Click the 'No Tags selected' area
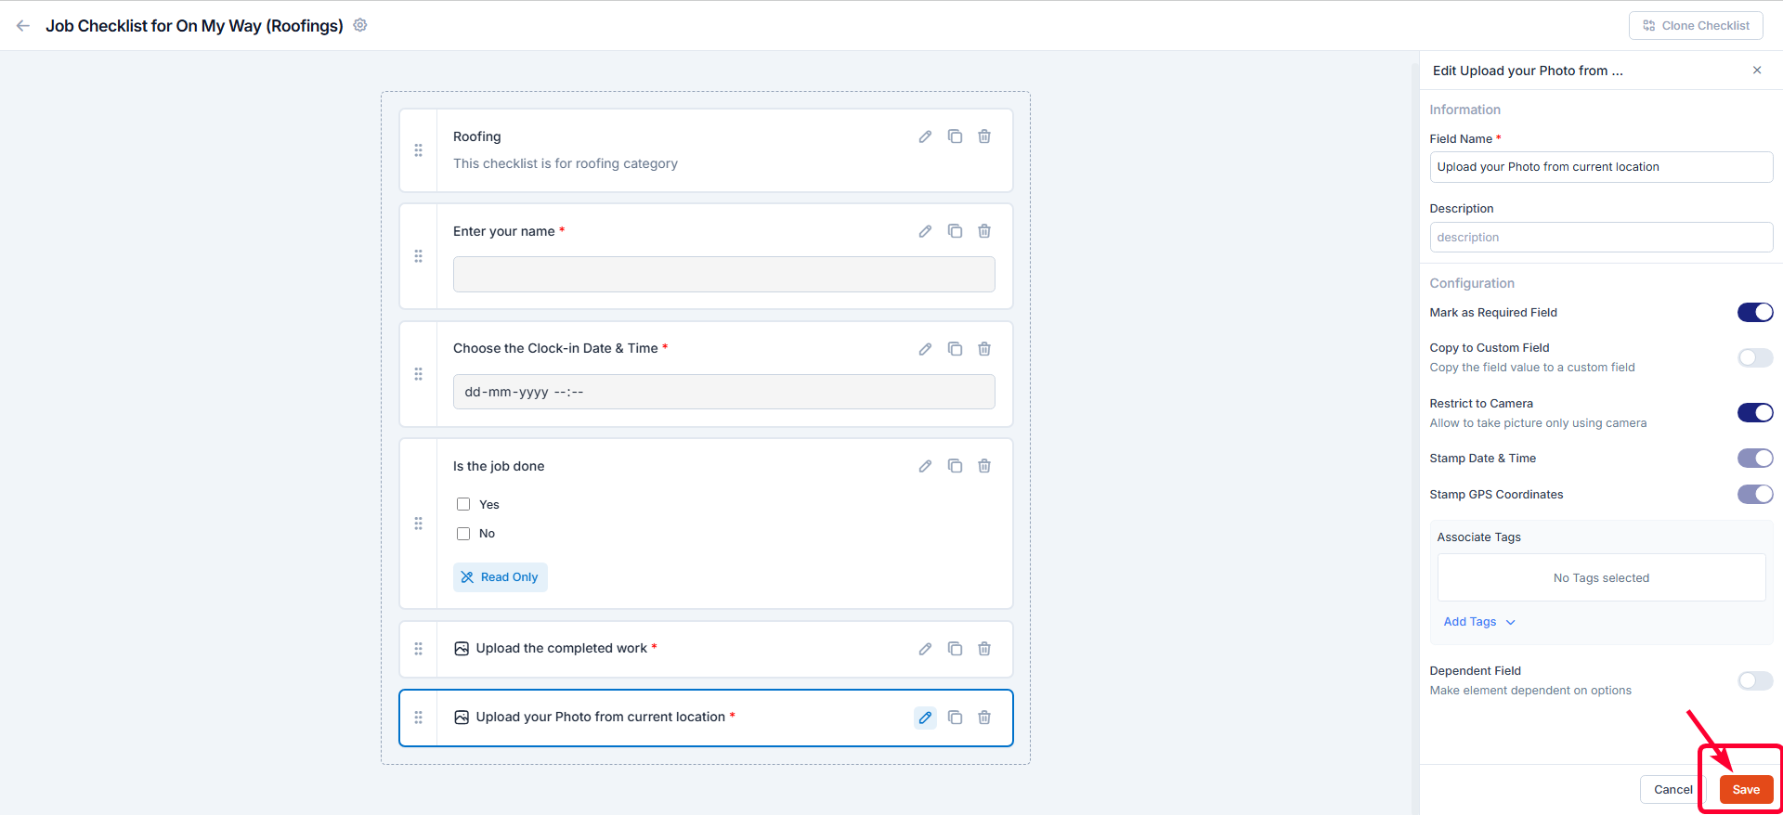 (1601, 577)
